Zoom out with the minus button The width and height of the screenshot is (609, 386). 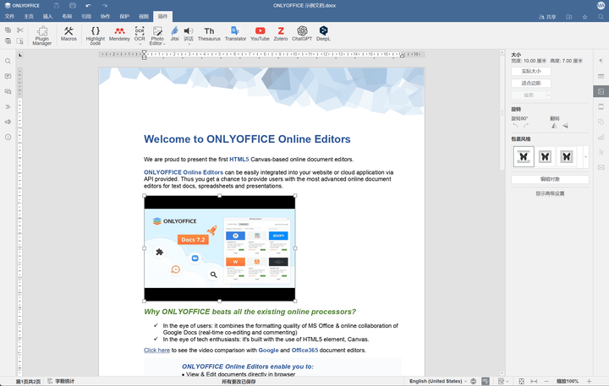coord(546,381)
